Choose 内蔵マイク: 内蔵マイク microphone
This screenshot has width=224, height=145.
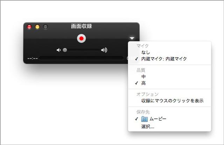(169, 59)
